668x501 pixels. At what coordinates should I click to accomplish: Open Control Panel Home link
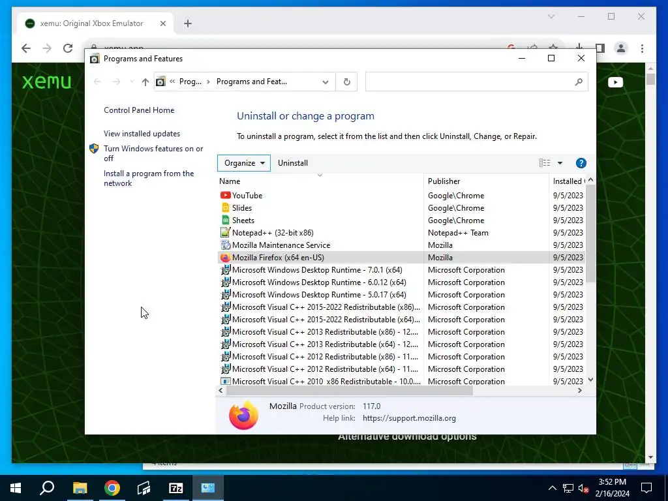[x=139, y=110]
